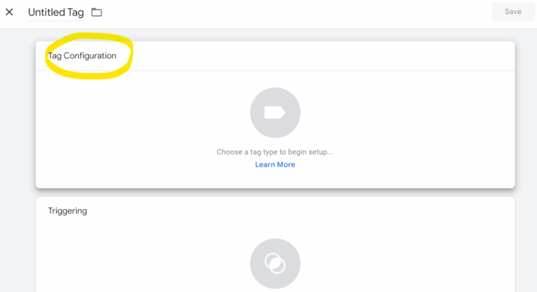Image resolution: width=537 pixels, height=292 pixels.
Task: Select the Tag Configuration heading
Action: pos(83,56)
